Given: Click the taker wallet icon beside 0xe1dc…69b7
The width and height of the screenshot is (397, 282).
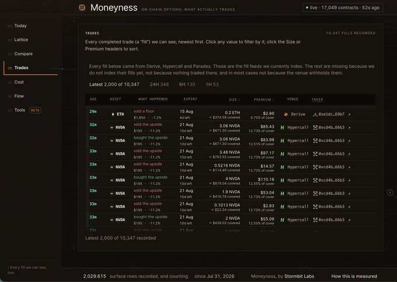Looking at the screenshot, I should point(315,114).
